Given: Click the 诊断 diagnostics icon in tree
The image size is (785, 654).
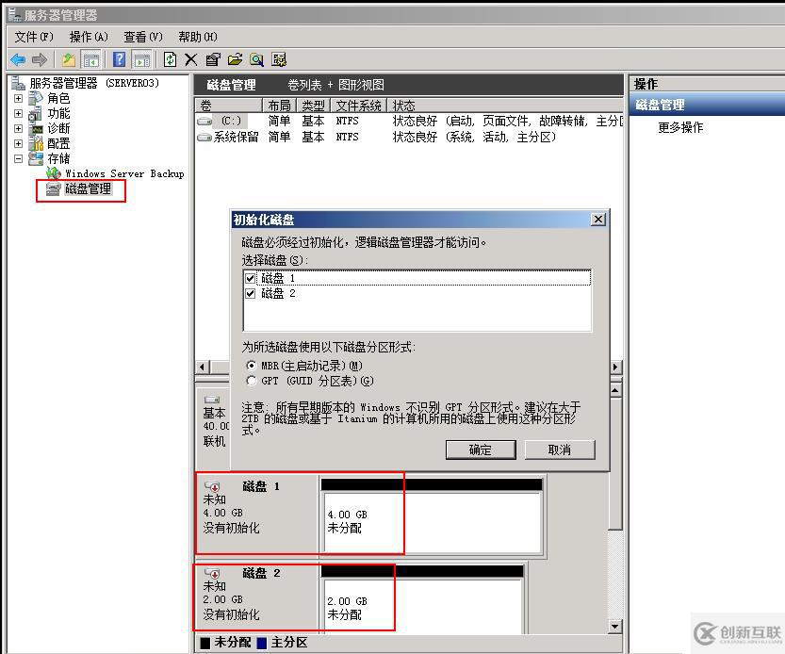Looking at the screenshot, I should pyautogui.click(x=36, y=129).
